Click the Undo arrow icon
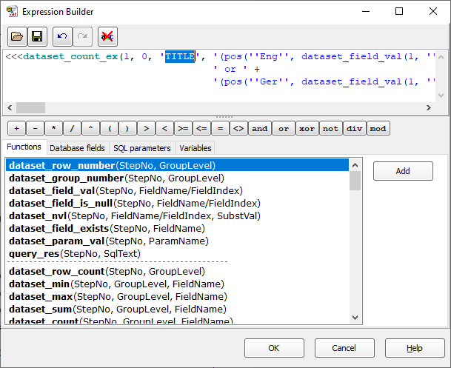Screen dimensions: 451x368 tap(63, 36)
